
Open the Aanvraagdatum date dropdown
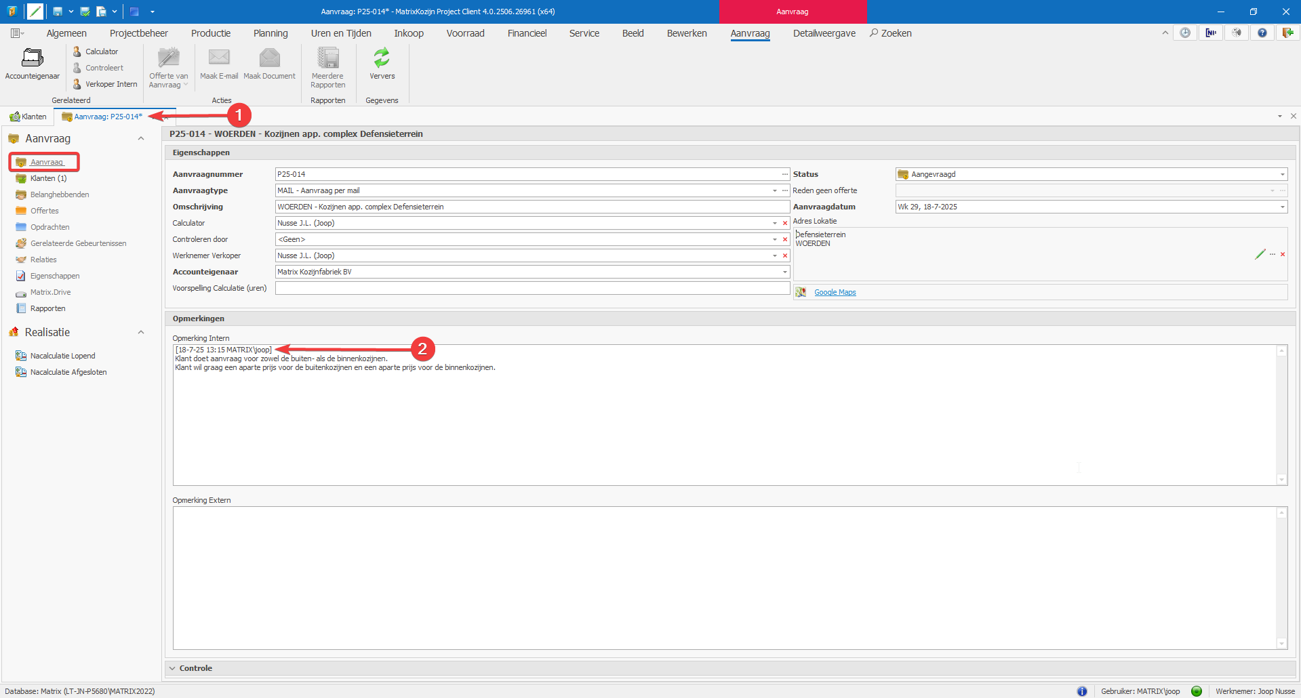[1282, 207]
